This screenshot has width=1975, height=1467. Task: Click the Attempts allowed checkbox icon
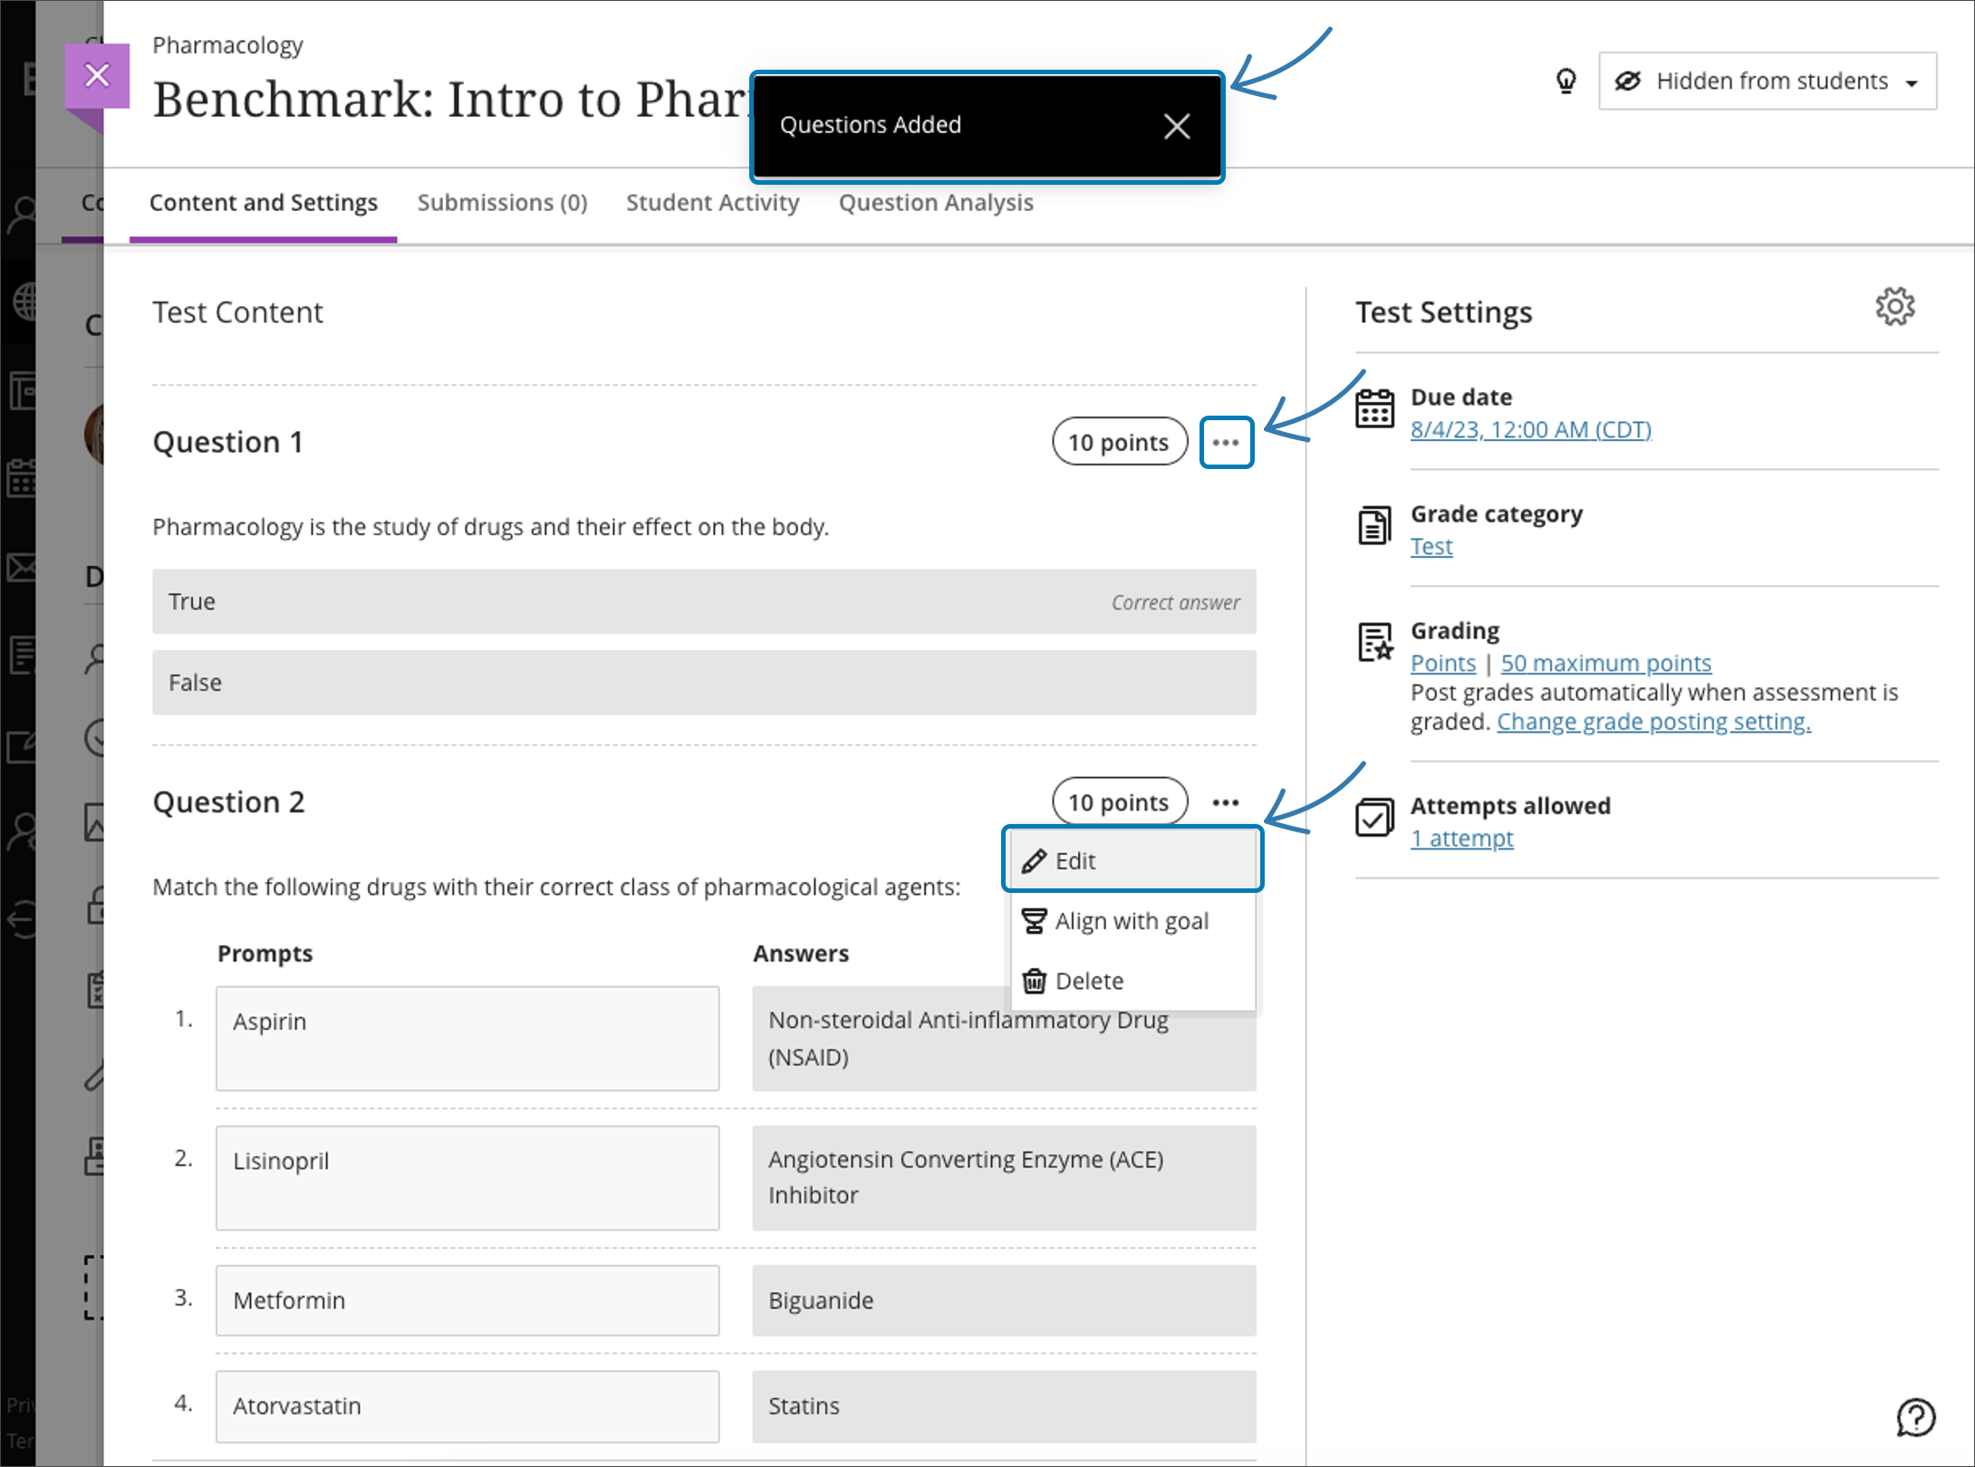[x=1374, y=818]
